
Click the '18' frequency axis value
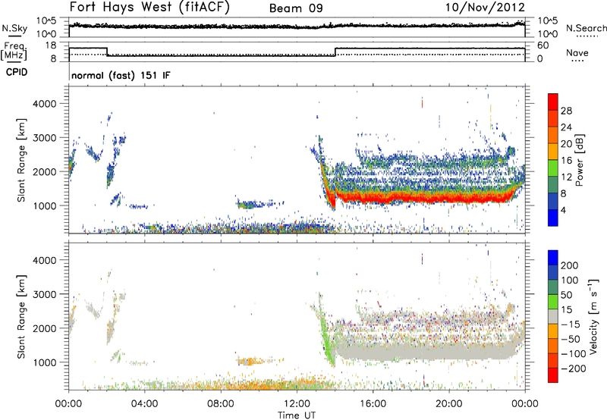(x=51, y=45)
